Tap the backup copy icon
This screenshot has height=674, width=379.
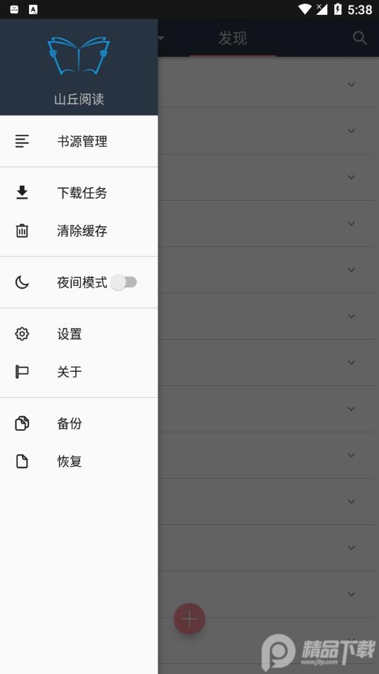[x=22, y=424]
